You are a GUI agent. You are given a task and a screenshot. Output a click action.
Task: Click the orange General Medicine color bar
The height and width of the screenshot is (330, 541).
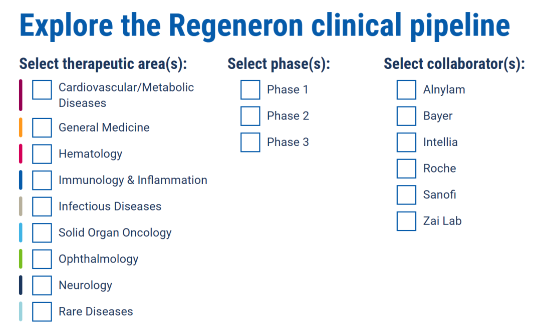pos(21,128)
